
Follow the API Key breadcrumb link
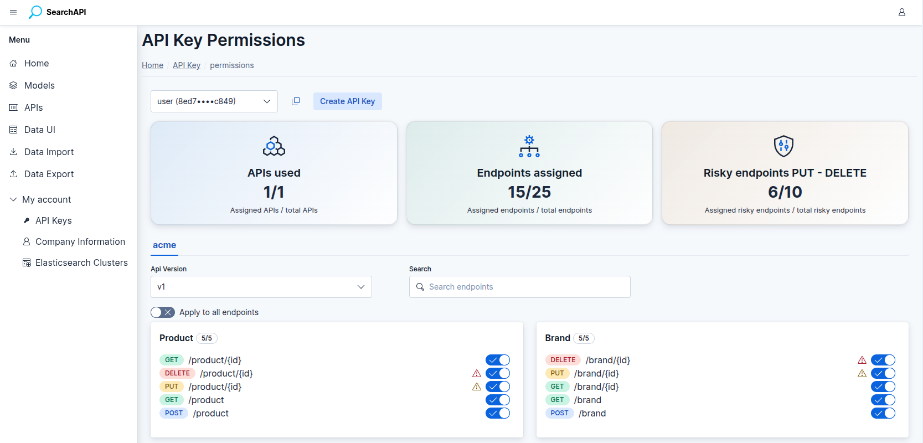point(187,65)
